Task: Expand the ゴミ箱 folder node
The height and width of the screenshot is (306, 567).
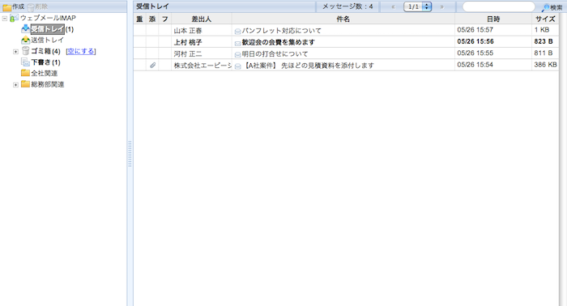Action: (15, 52)
